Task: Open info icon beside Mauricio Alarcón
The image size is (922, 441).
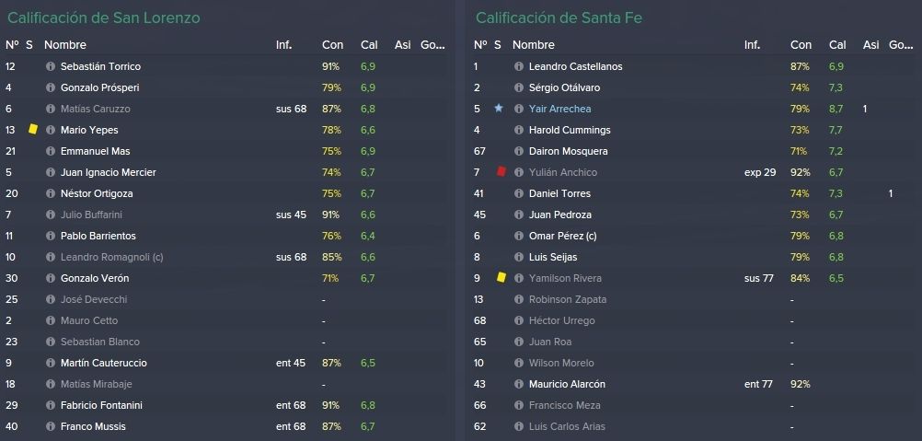Action: click(x=519, y=384)
